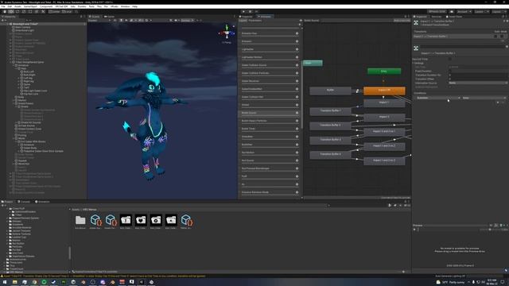Open the condition parameter dropdown
509x286 pixels.
click(438, 98)
